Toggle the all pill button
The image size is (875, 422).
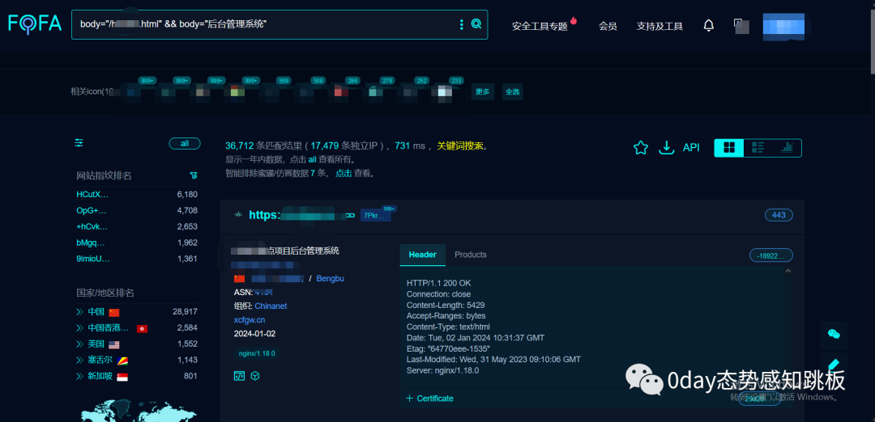[x=185, y=144]
